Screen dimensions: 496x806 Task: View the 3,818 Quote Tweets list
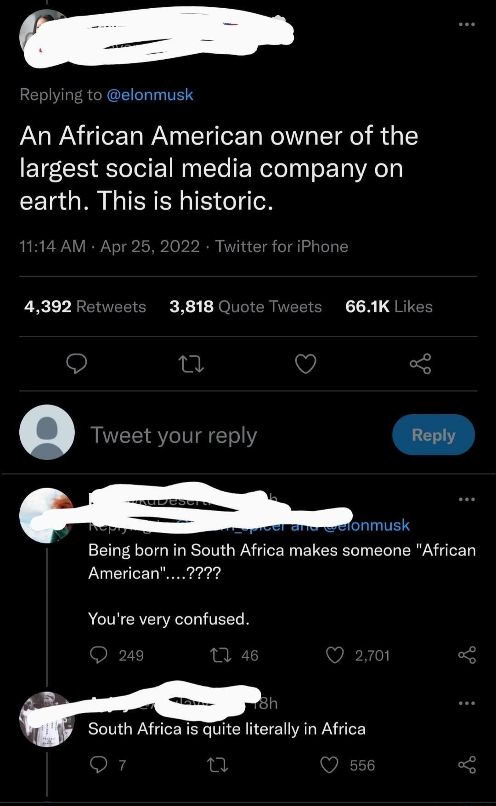[245, 306]
